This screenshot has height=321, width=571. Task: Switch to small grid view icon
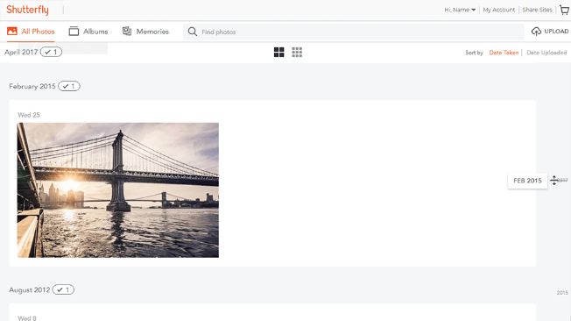click(x=297, y=52)
